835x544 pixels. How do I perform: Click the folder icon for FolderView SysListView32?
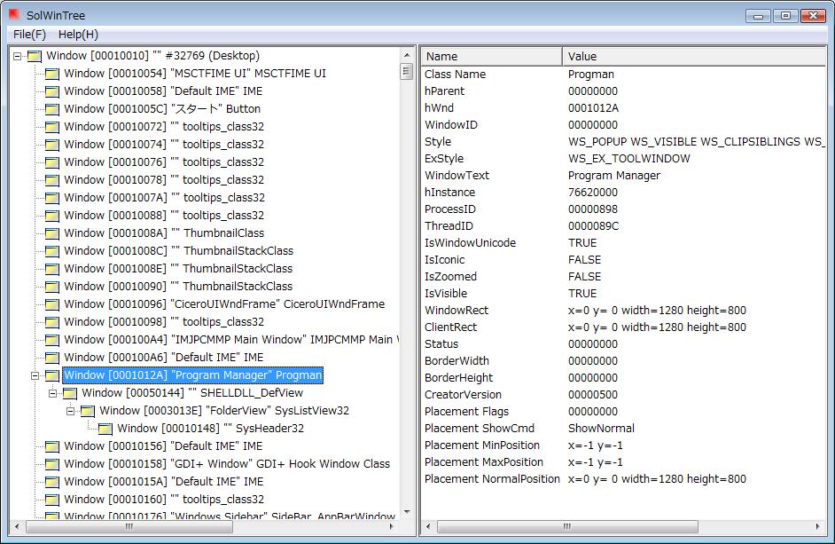88,411
